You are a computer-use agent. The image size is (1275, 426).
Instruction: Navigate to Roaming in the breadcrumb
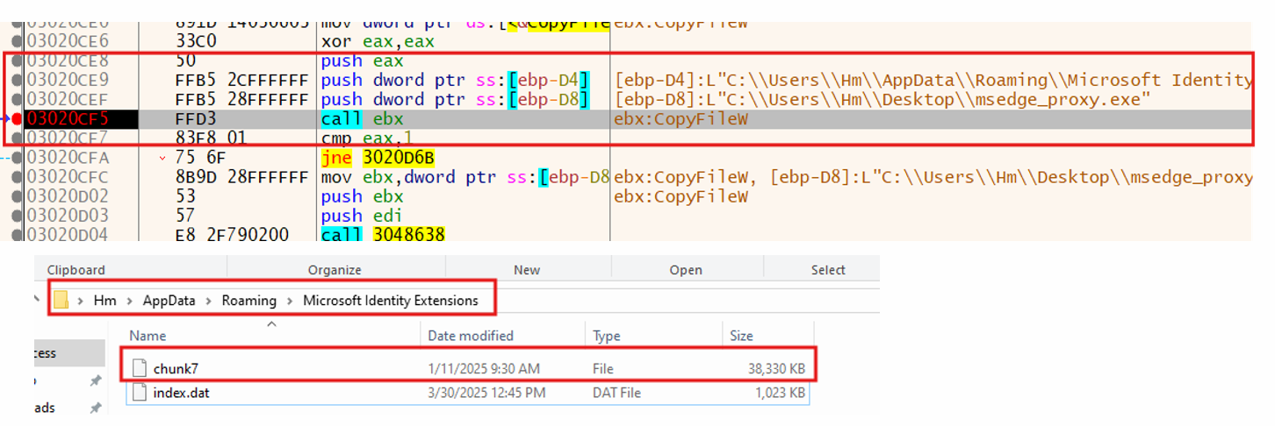pos(249,301)
